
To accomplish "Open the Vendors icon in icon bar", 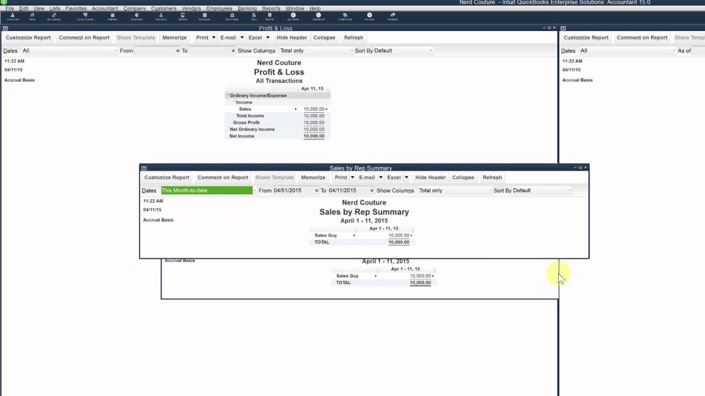I will (x=183, y=16).
